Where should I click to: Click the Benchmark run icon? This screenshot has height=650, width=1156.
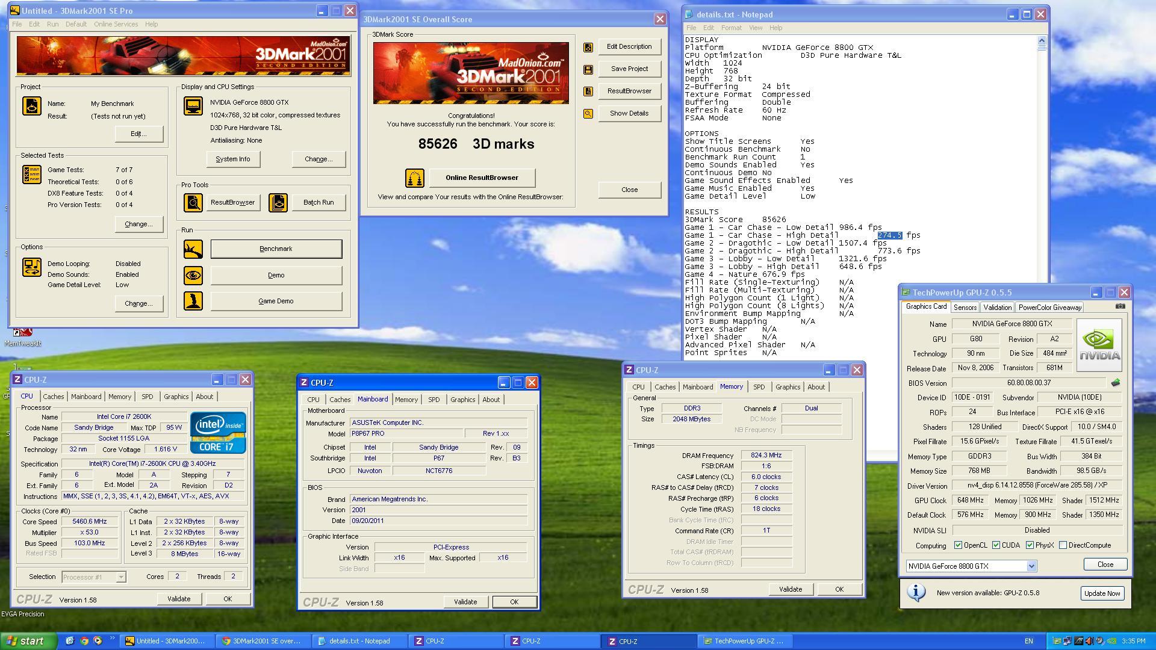click(193, 249)
